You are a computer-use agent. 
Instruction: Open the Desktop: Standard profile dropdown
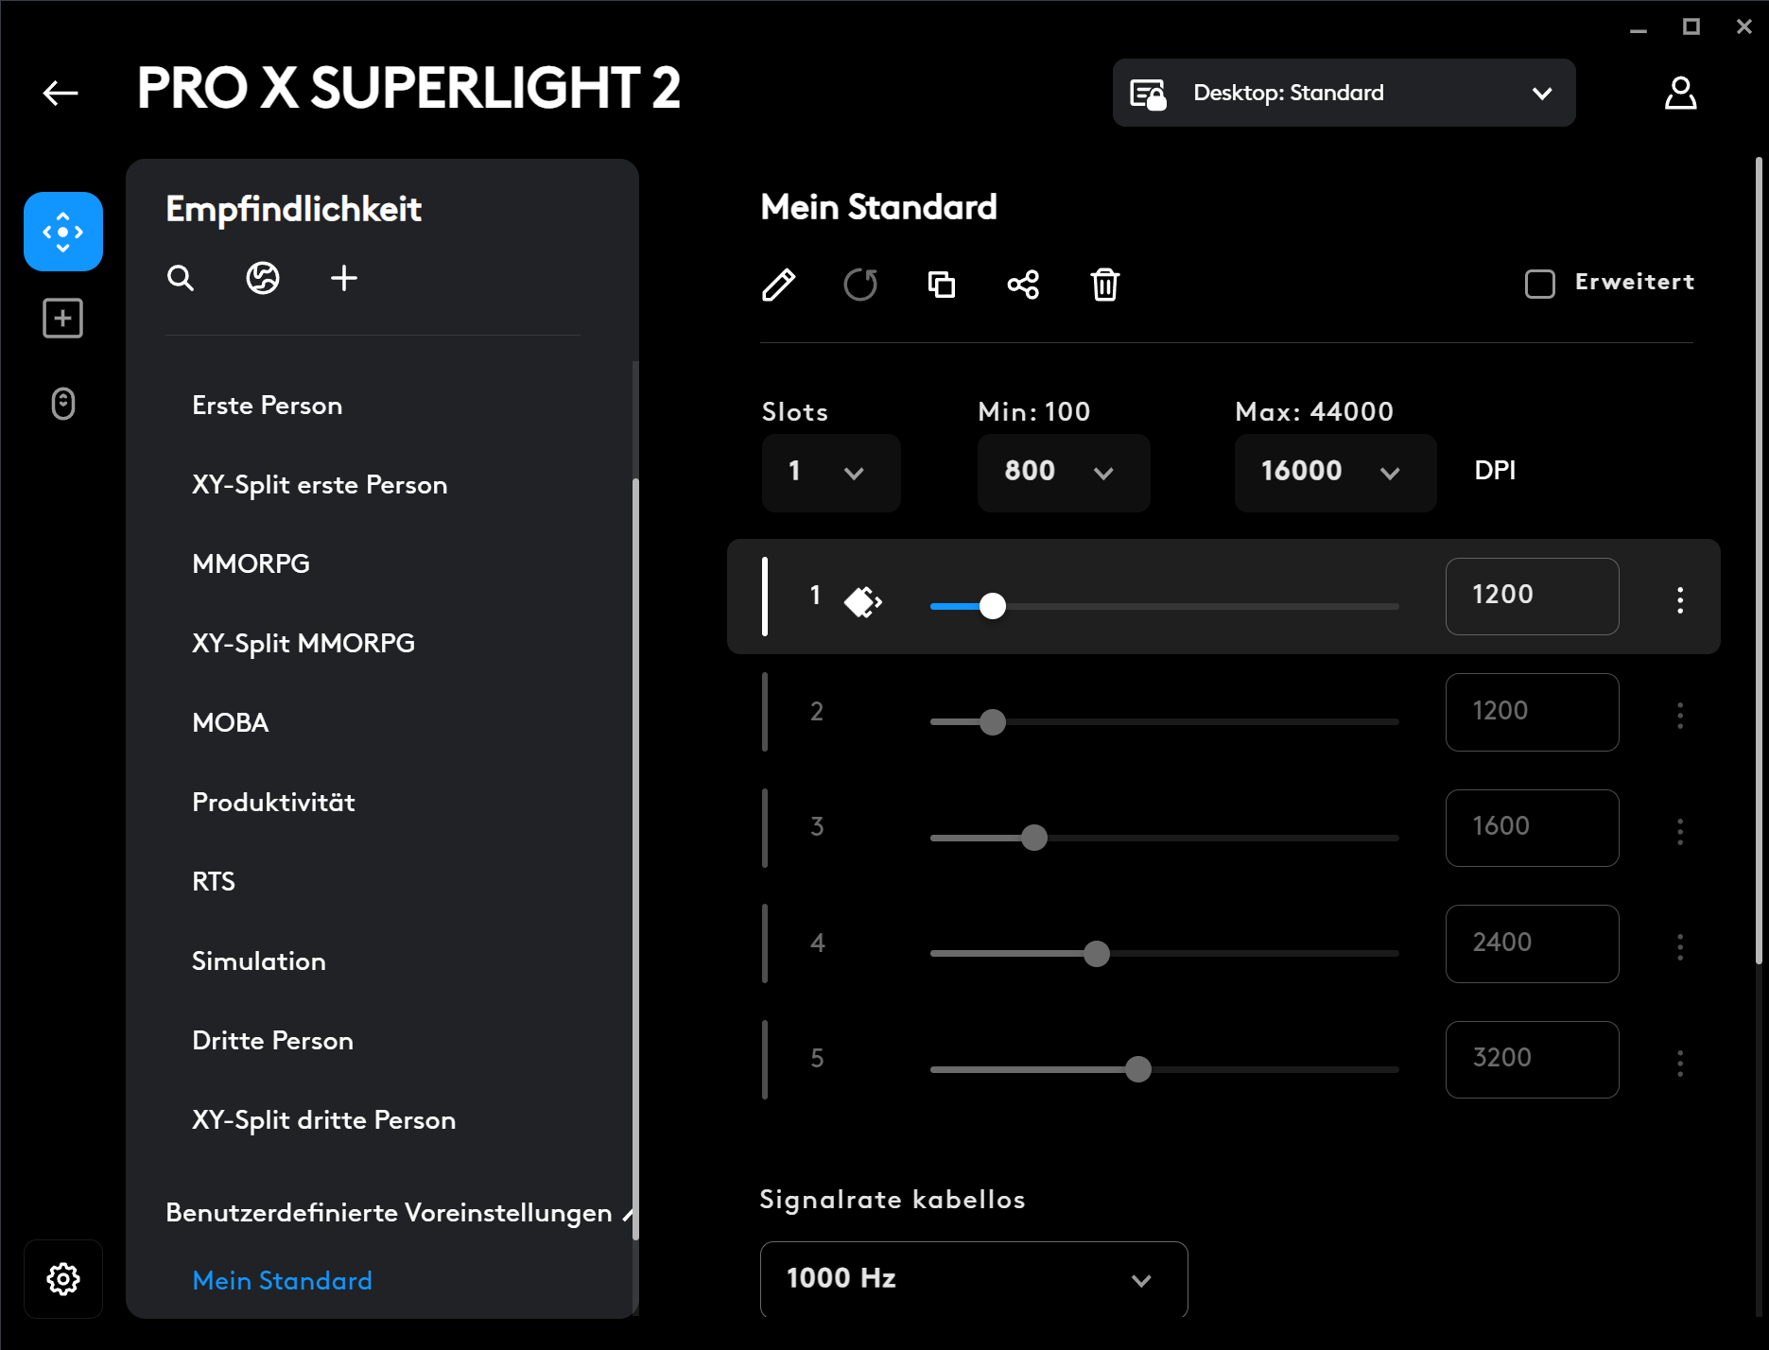coord(1344,93)
